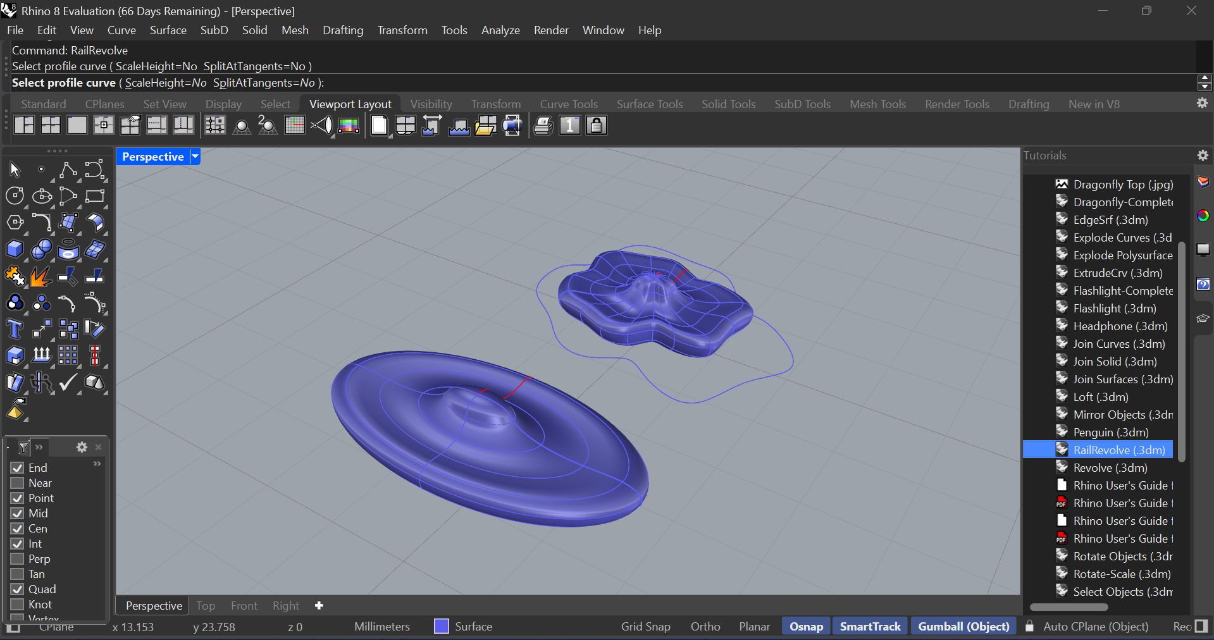Pick the Polyline drawing tool

tap(68, 169)
